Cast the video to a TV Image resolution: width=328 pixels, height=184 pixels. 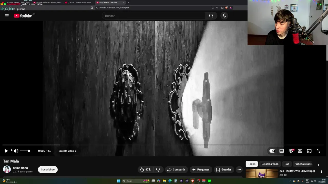pyautogui.click(x=309, y=151)
